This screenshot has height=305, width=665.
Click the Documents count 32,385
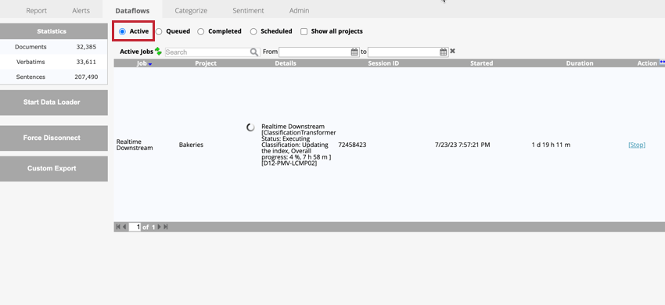(x=86, y=47)
